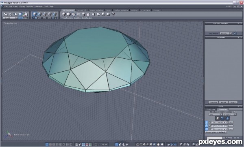
Task: Click the input field beside Select button
Action: tap(215, 138)
